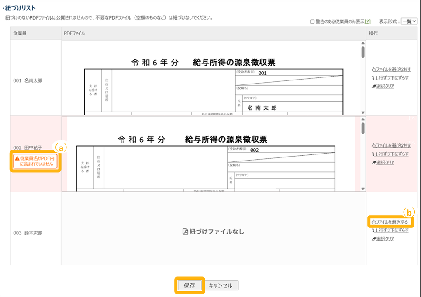Clear the selection for 002 田中花子
421x297 pixels.
(x=385, y=162)
